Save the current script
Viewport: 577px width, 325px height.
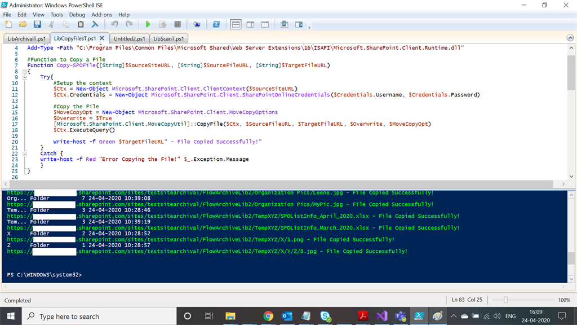click(x=37, y=24)
